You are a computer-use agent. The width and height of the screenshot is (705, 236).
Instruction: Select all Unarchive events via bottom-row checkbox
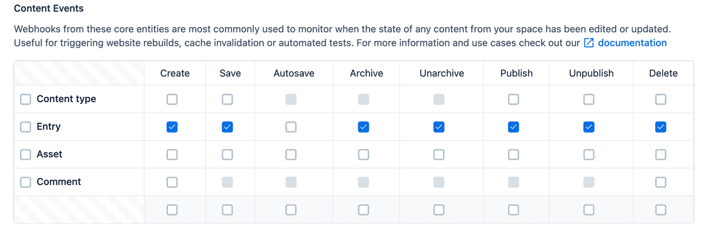439,210
